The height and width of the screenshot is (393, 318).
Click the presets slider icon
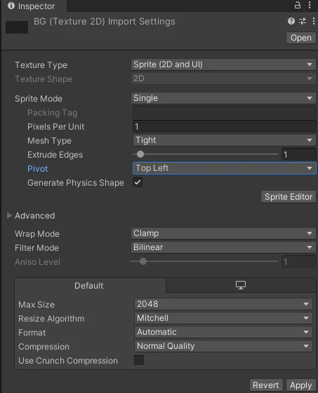click(x=303, y=21)
